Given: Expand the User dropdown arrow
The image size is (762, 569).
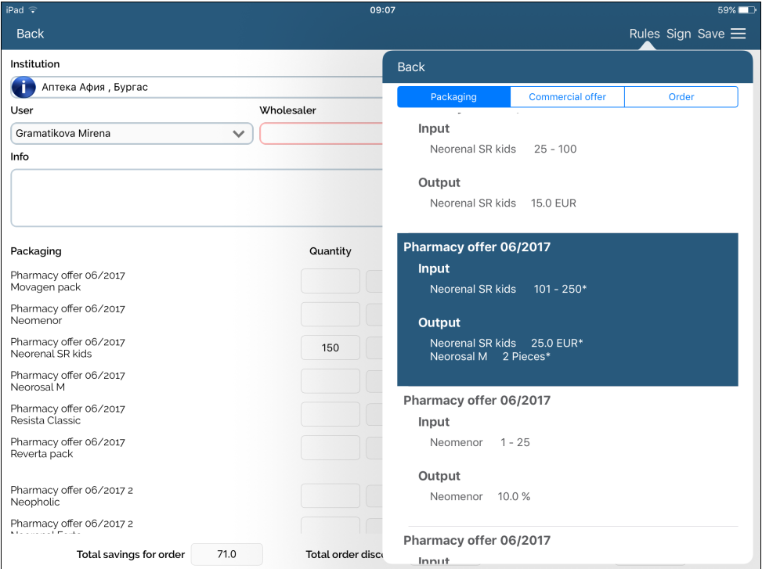Looking at the screenshot, I should coord(239,134).
